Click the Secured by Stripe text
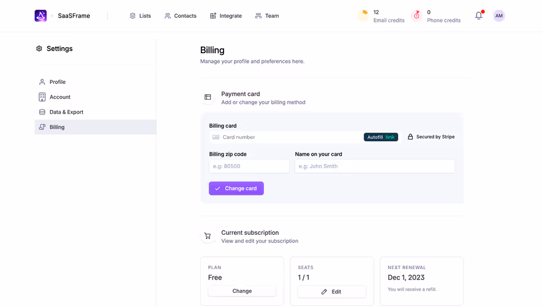The height and width of the screenshot is (307, 542). [x=435, y=137]
